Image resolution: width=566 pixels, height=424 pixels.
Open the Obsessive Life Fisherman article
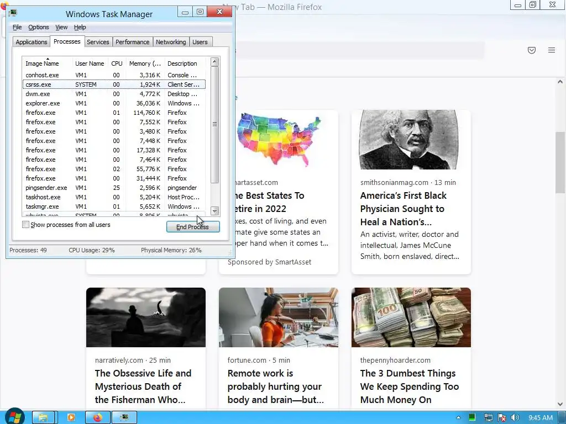tap(143, 386)
